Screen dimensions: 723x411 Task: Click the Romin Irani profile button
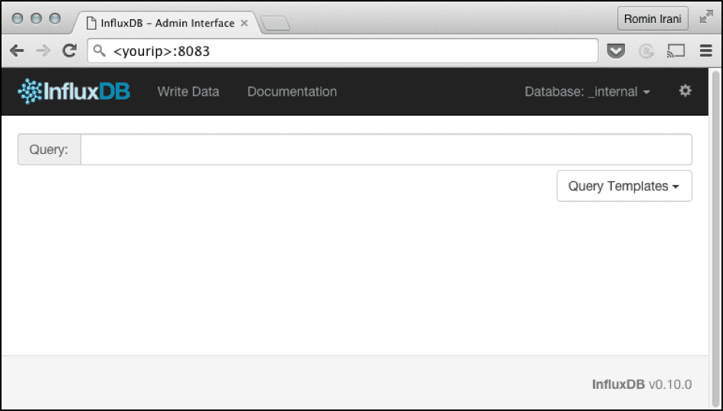(653, 18)
